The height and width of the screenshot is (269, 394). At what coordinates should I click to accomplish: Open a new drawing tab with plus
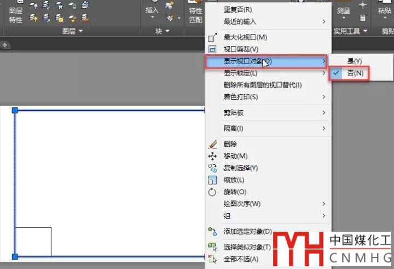(5, 45)
